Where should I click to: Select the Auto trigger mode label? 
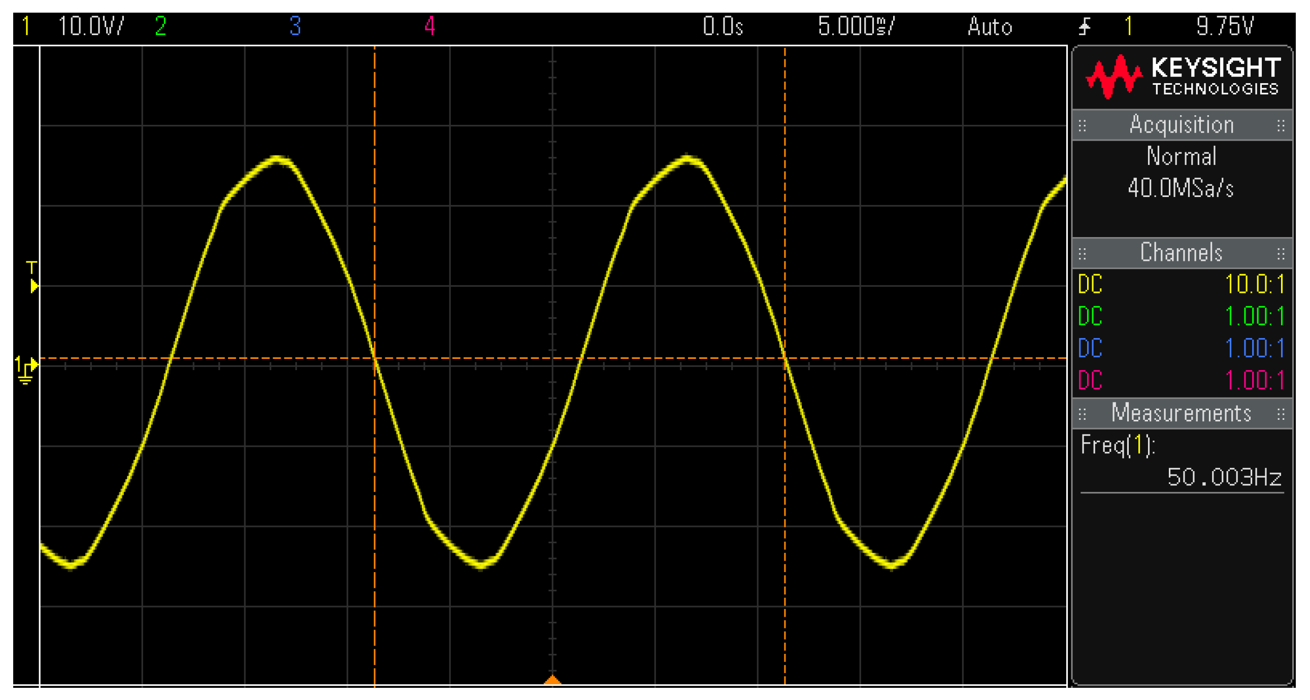click(x=990, y=26)
